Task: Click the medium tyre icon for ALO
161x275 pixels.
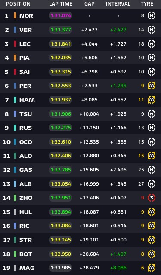Action: tap(152, 156)
